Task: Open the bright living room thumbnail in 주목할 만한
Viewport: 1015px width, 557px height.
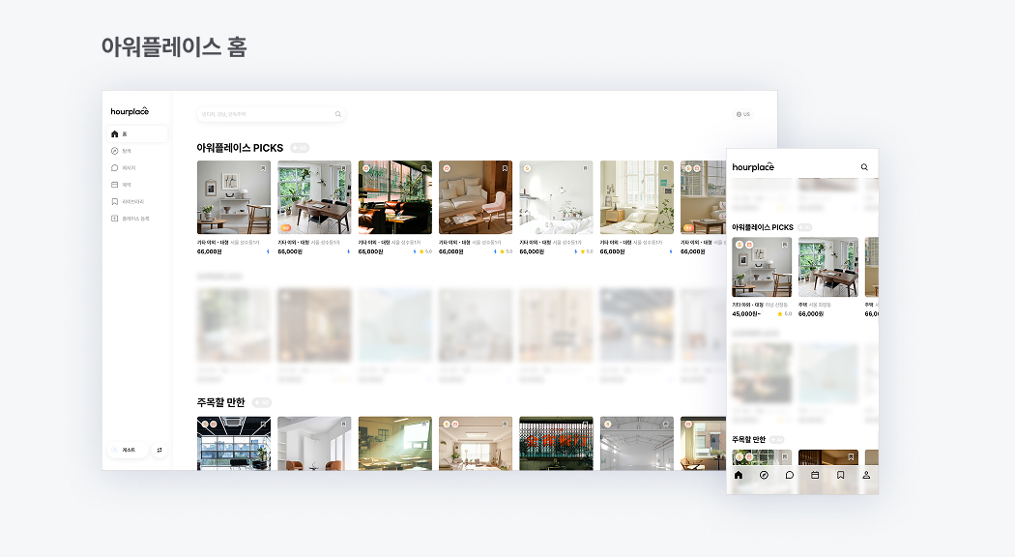Action: click(476, 443)
